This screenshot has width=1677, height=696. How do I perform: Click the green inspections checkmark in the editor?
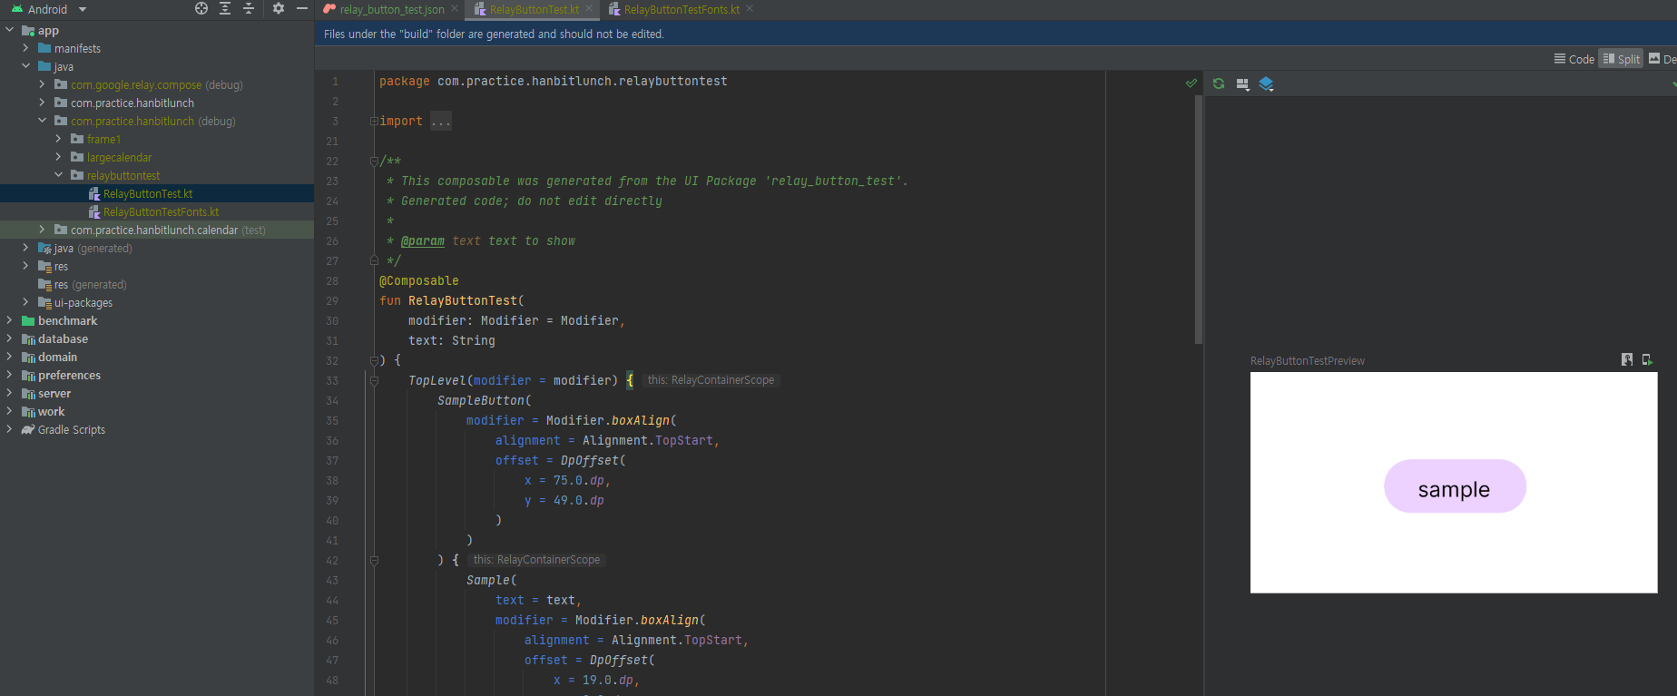click(x=1191, y=83)
